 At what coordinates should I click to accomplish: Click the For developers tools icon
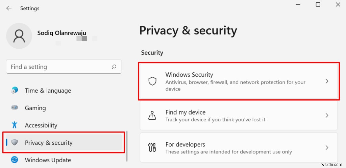[x=152, y=148]
